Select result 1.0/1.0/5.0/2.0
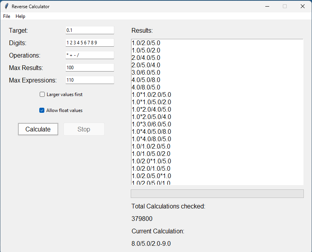The width and height of the screenshot is (312, 252). click(x=151, y=154)
